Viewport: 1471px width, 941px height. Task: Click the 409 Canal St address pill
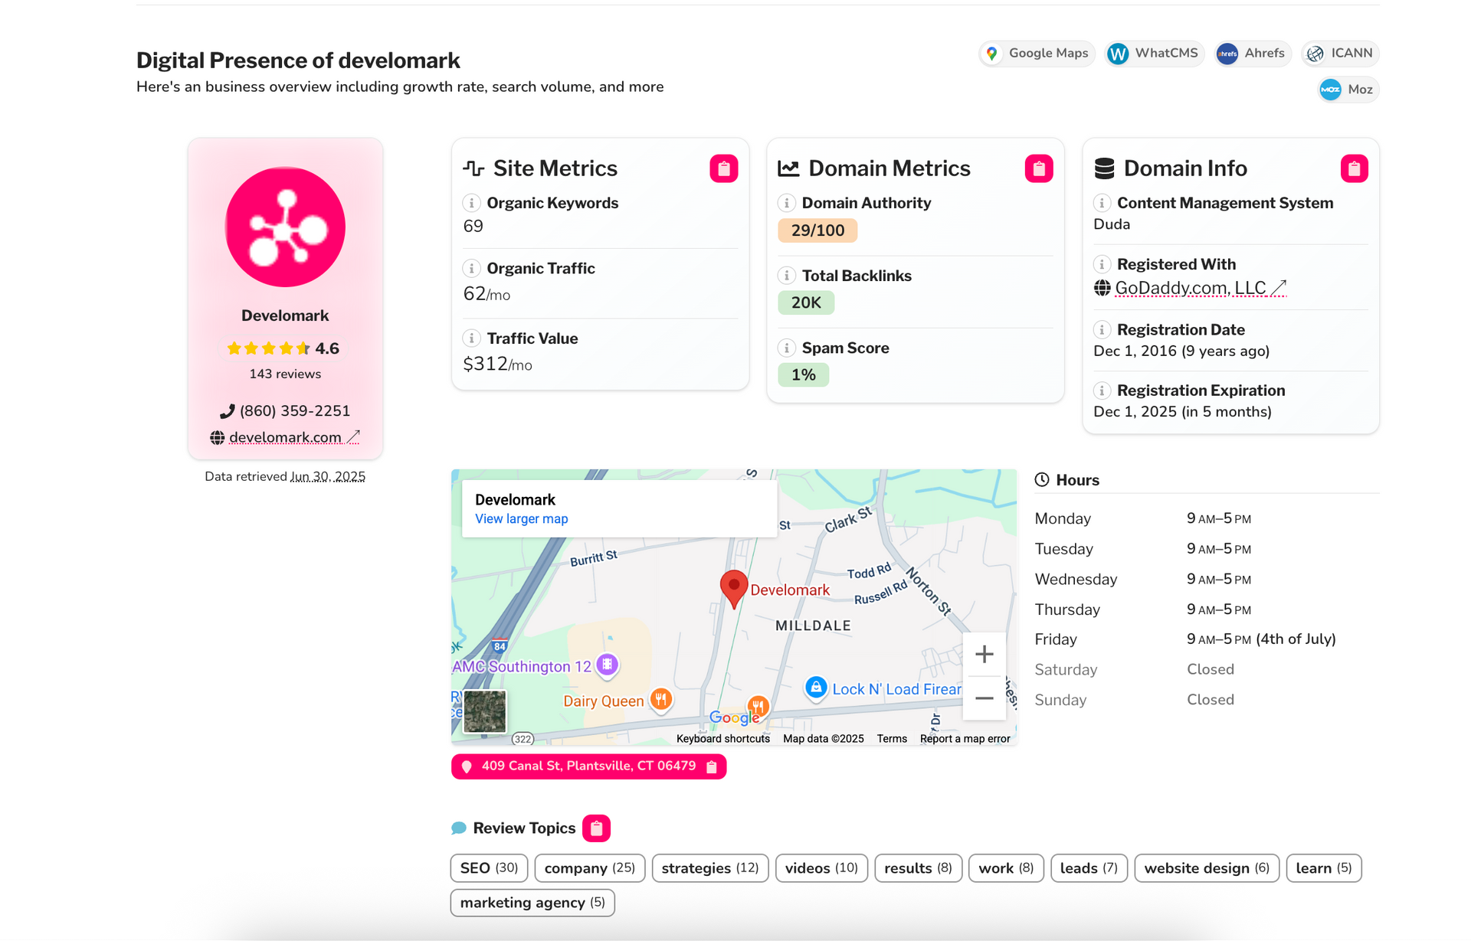588,766
